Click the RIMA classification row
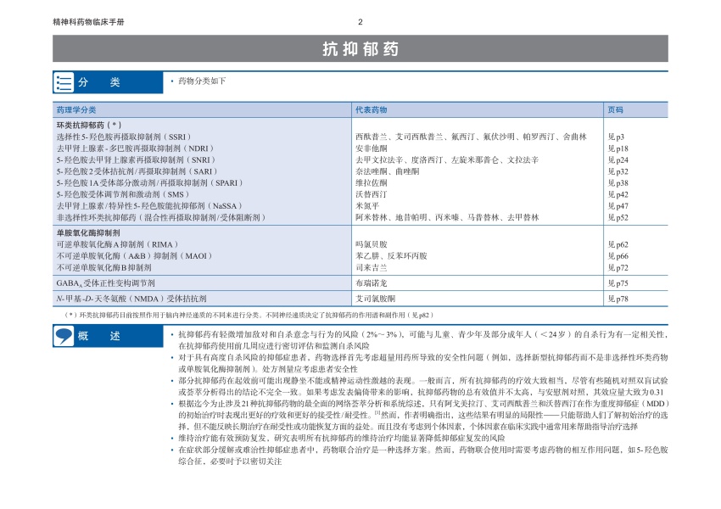The image size is (721, 509). 117,244
